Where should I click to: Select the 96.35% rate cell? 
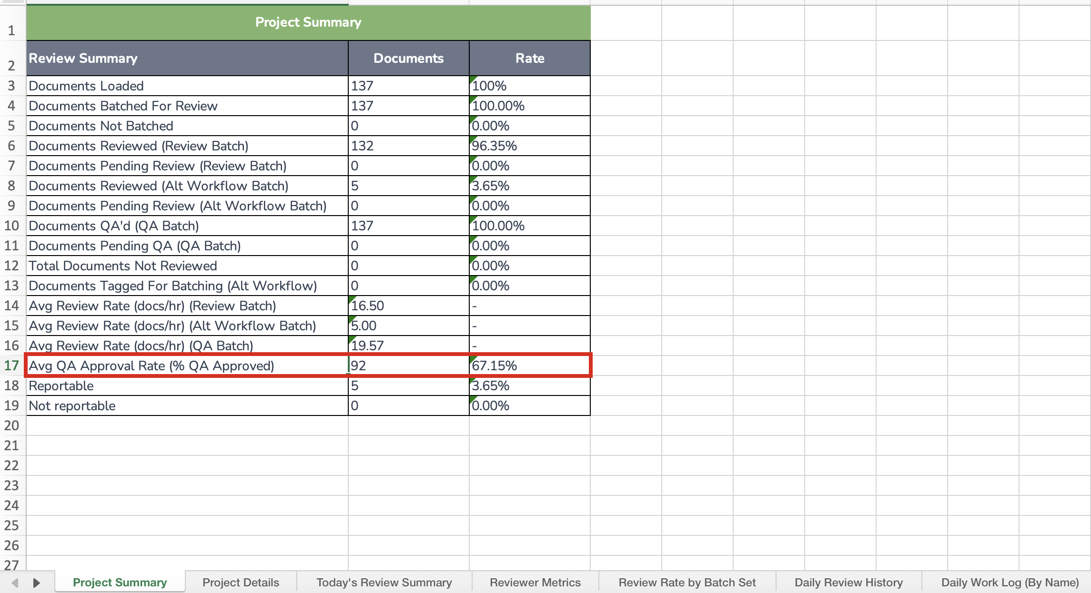529,146
